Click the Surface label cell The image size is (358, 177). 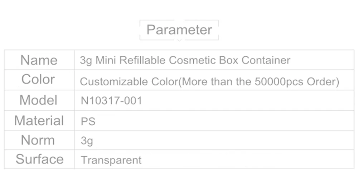click(x=39, y=159)
